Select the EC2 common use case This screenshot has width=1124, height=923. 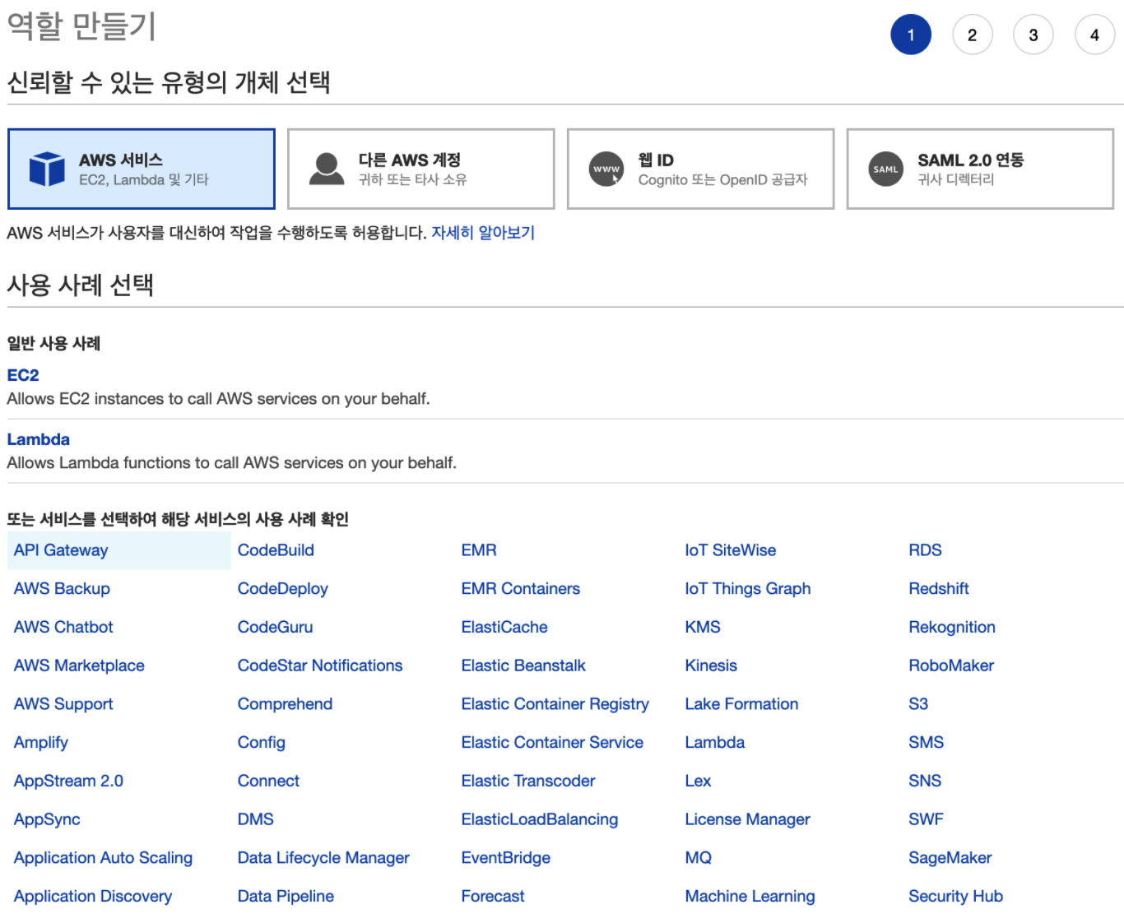pos(23,375)
